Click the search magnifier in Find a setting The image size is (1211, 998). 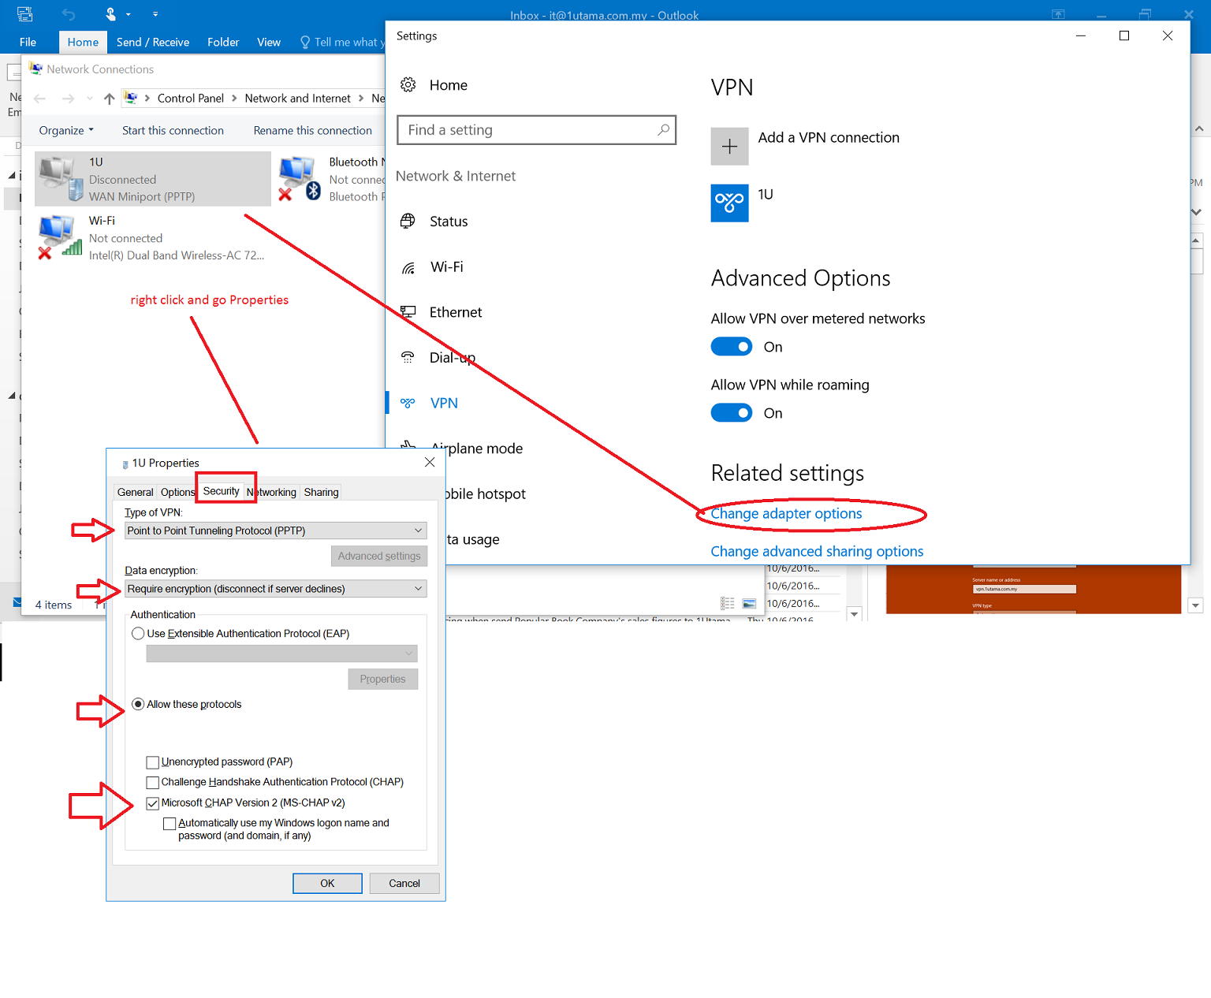(663, 130)
